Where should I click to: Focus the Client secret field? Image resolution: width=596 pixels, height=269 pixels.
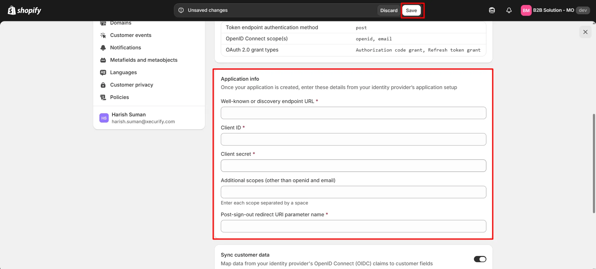pyautogui.click(x=353, y=166)
